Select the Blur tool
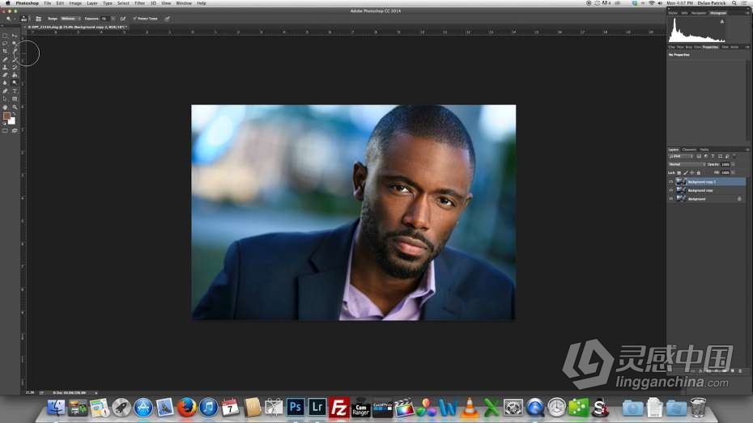 [5, 82]
